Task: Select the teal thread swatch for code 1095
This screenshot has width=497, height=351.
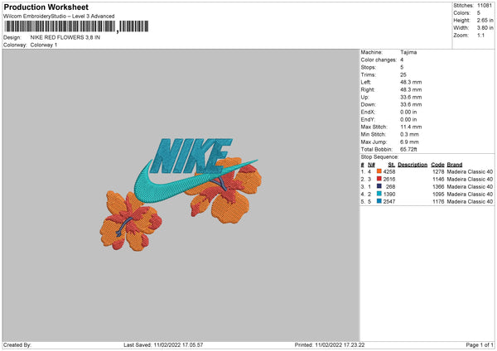Action: click(379, 194)
